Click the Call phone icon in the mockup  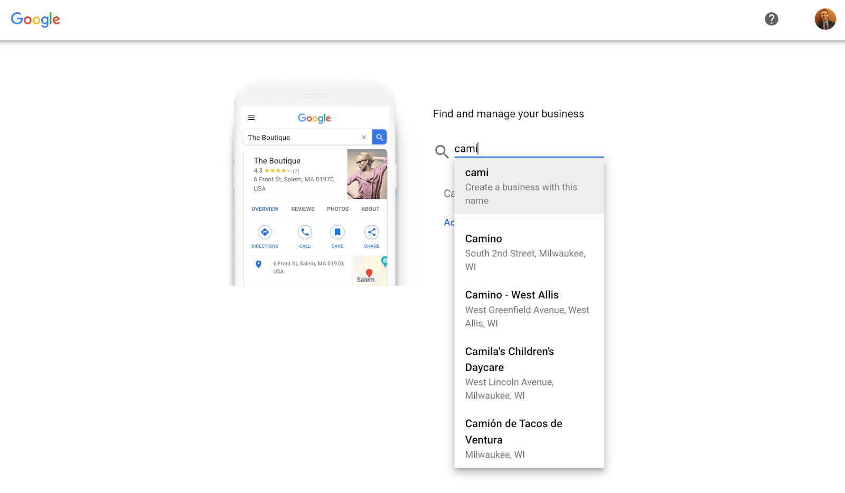[305, 232]
